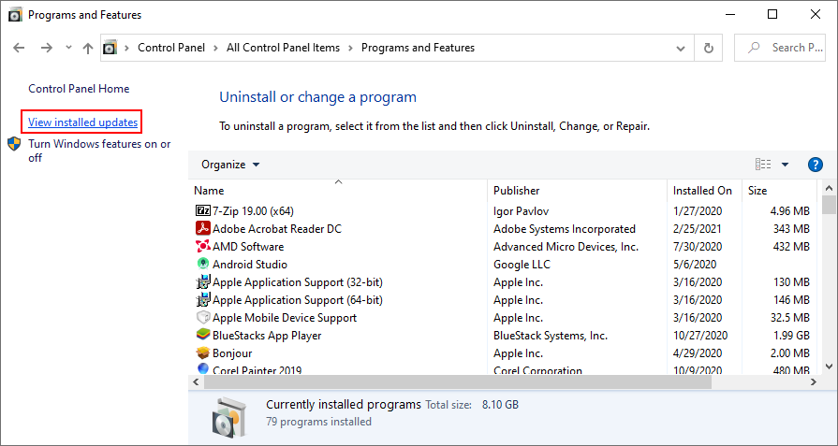Image resolution: width=838 pixels, height=446 pixels.
Task: Expand the recent locations chevron
Action: [x=67, y=48]
